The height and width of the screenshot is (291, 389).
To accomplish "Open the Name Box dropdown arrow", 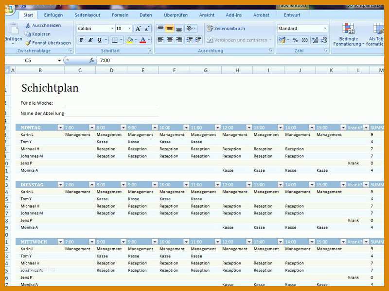I will tap(59, 60).
